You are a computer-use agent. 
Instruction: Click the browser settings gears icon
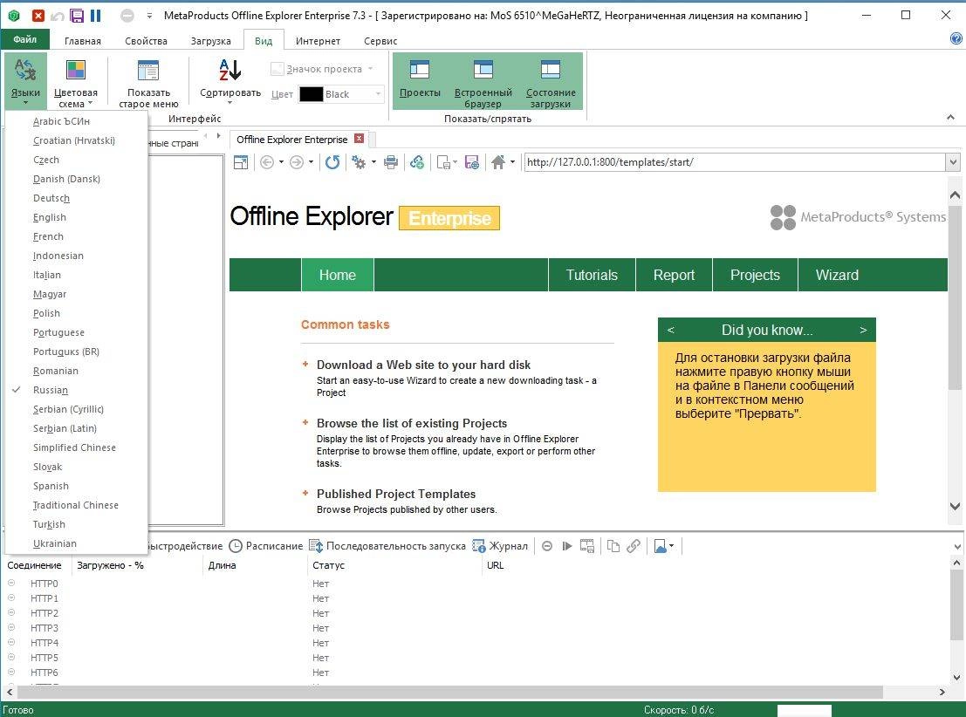359,162
